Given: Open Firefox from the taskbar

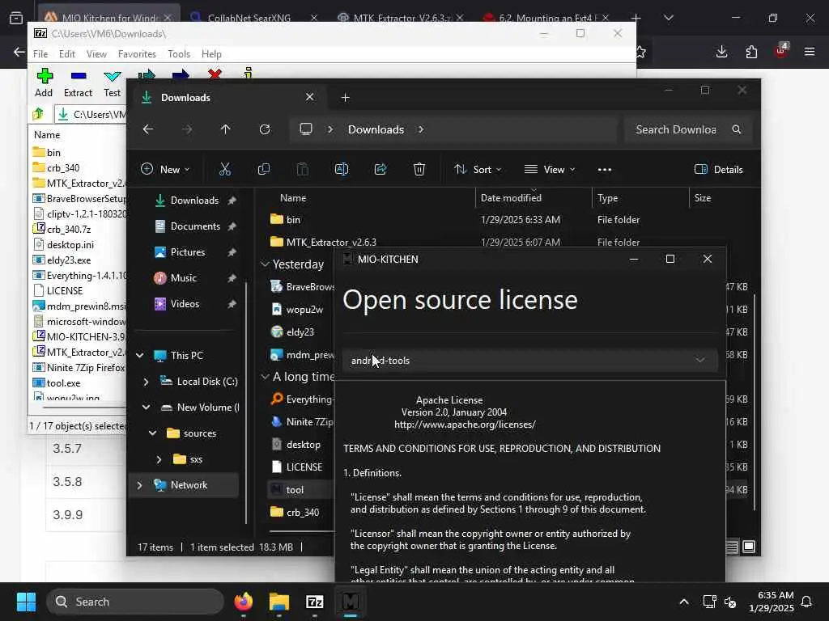Looking at the screenshot, I should (243, 602).
